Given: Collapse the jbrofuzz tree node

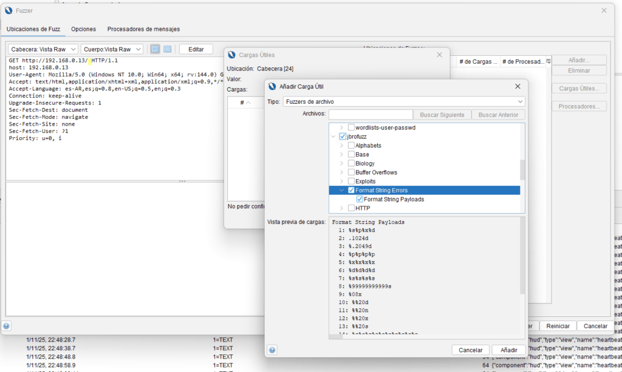Looking at the screenshot, I should tap(333, 137).
